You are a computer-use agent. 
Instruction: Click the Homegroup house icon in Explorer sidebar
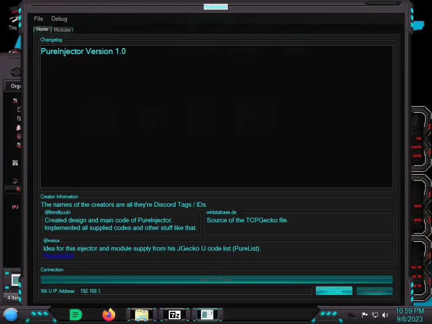[15, 163]
